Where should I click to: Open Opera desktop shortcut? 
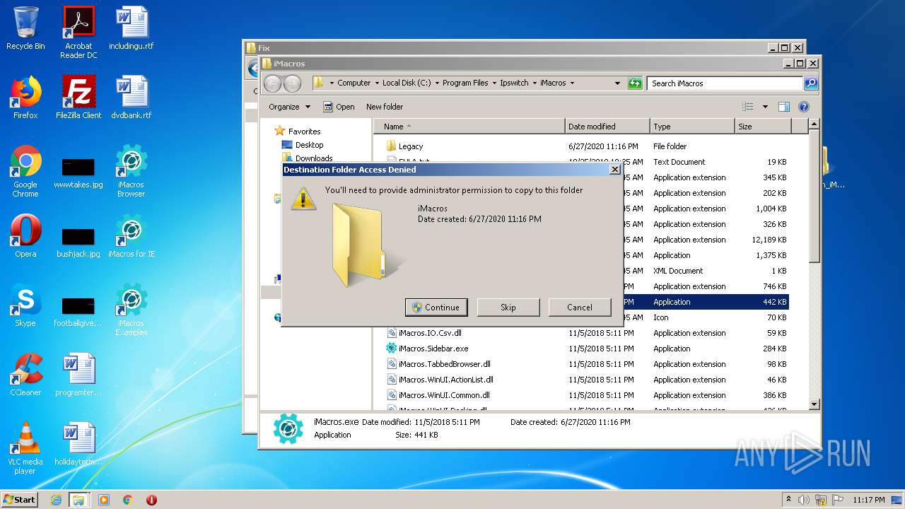(25, 236)
